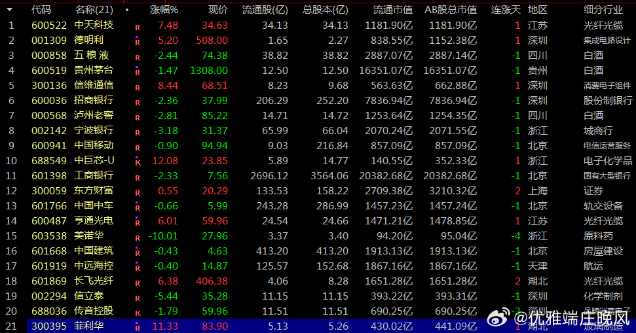This screenshot has width=636, height=333.
Task: Select highlighted stock name 菲利华
Action: [x=89, y=326]
